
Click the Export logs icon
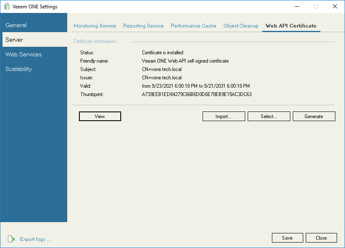click(x=12, y=239)
